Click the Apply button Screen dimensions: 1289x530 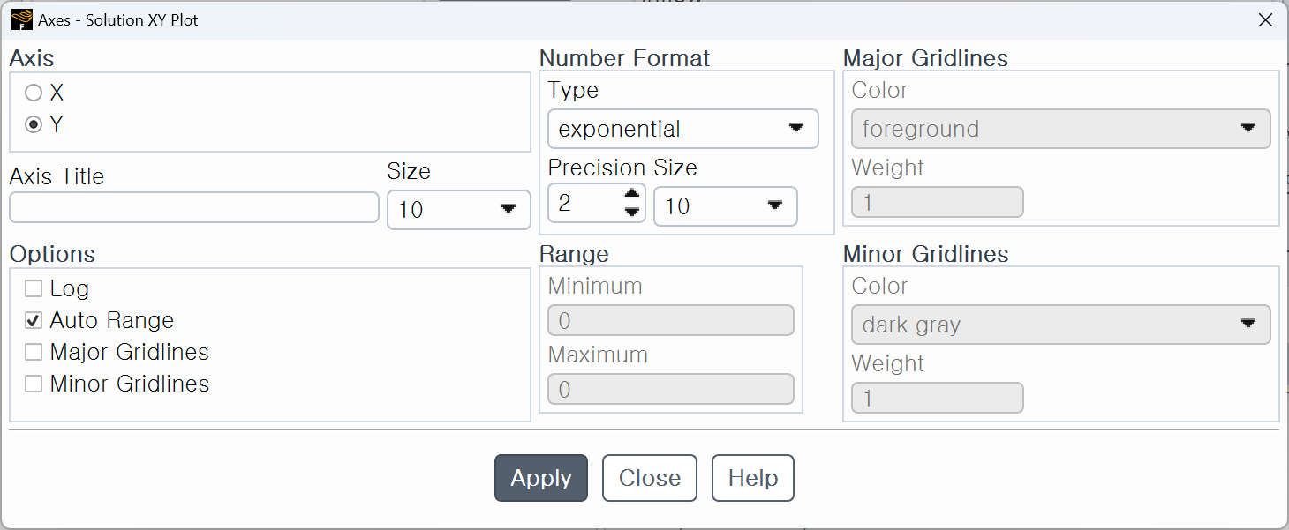pyautogui.click(x=541, y=478)
